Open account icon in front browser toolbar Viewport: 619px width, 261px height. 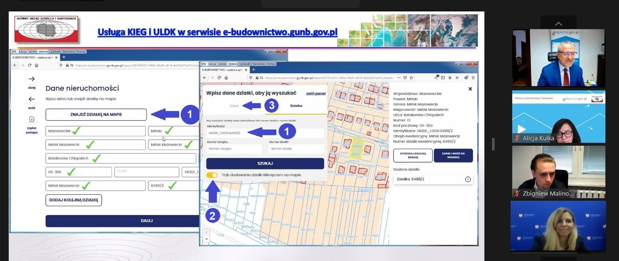[450, 78]
